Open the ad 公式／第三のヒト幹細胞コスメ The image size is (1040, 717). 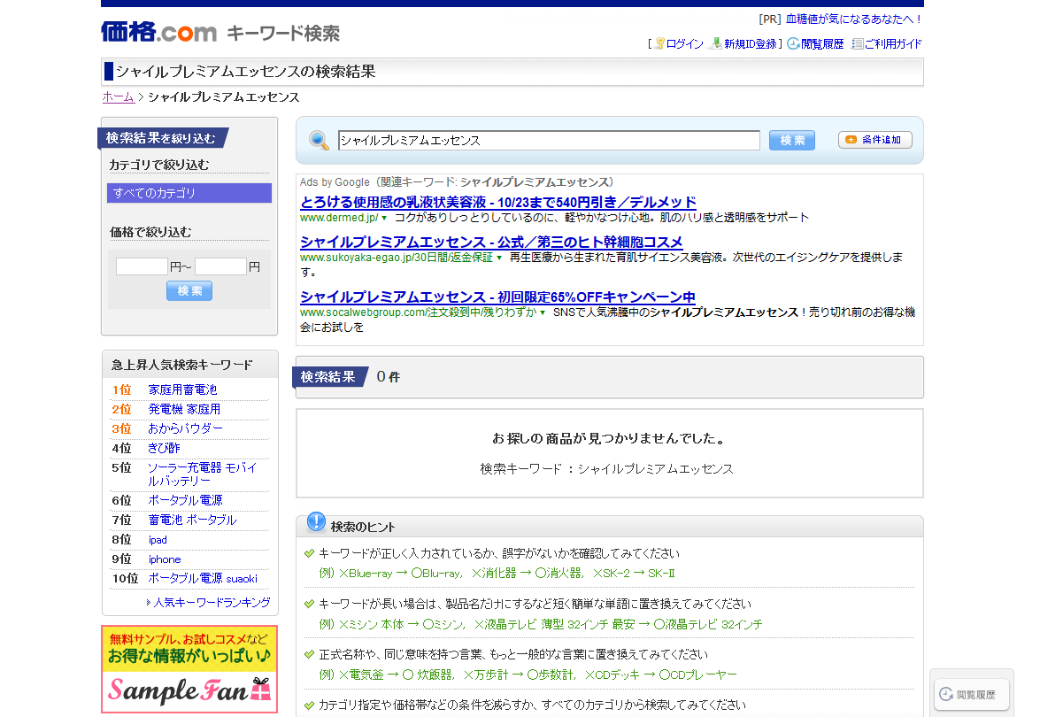click(491, 242)
